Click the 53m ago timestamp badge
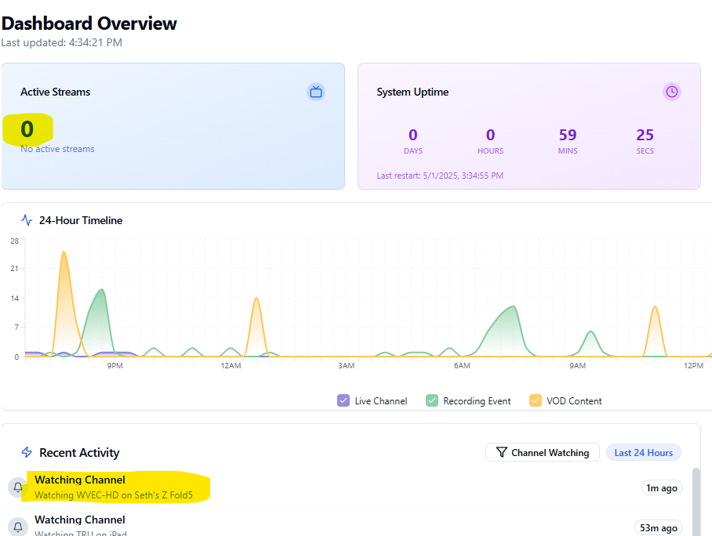The height and width of the screenshot is (536, 712). tap(658, 527)
